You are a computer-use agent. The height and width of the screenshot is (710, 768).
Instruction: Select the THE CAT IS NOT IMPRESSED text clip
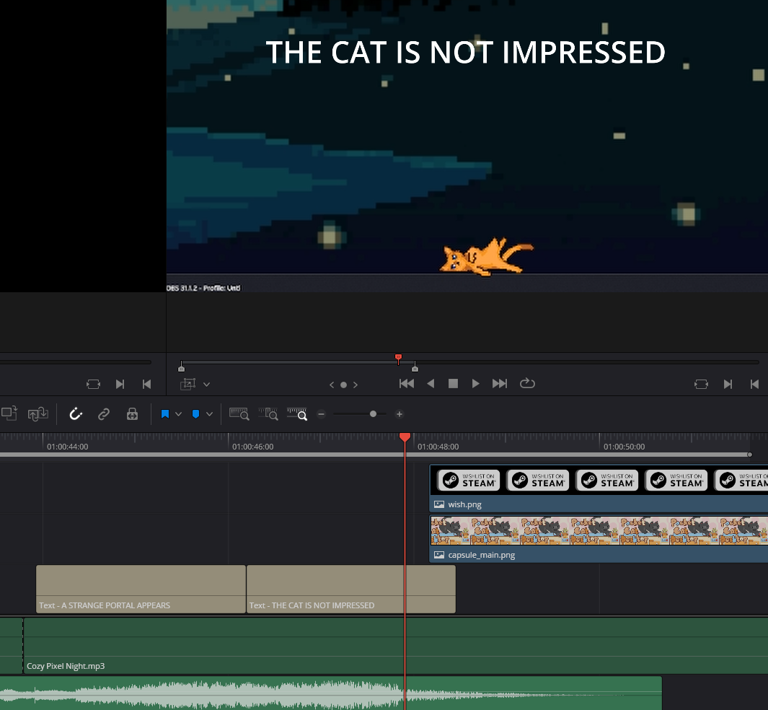pos(350,589)
